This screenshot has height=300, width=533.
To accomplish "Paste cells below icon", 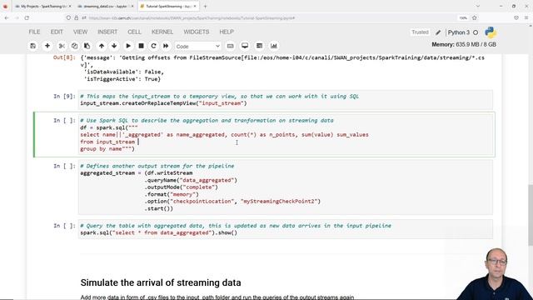I will 87,46.
